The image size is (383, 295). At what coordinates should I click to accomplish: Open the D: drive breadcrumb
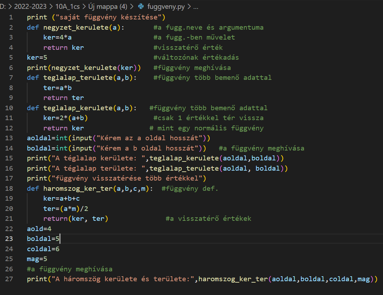3,6
